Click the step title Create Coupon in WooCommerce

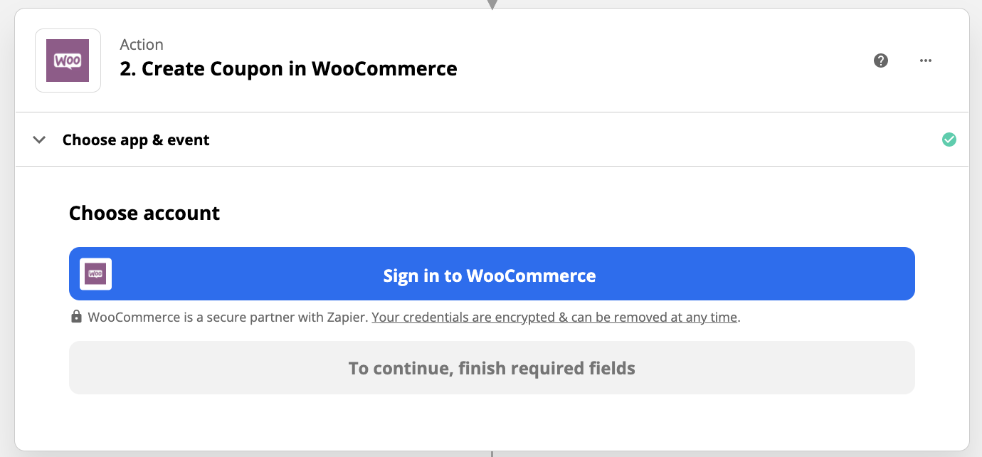click(287, 68)
